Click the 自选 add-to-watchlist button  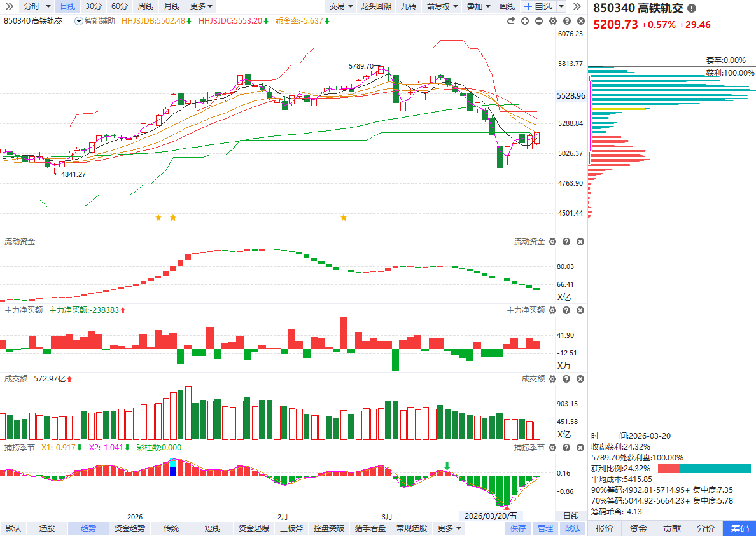tap(538, 6)
